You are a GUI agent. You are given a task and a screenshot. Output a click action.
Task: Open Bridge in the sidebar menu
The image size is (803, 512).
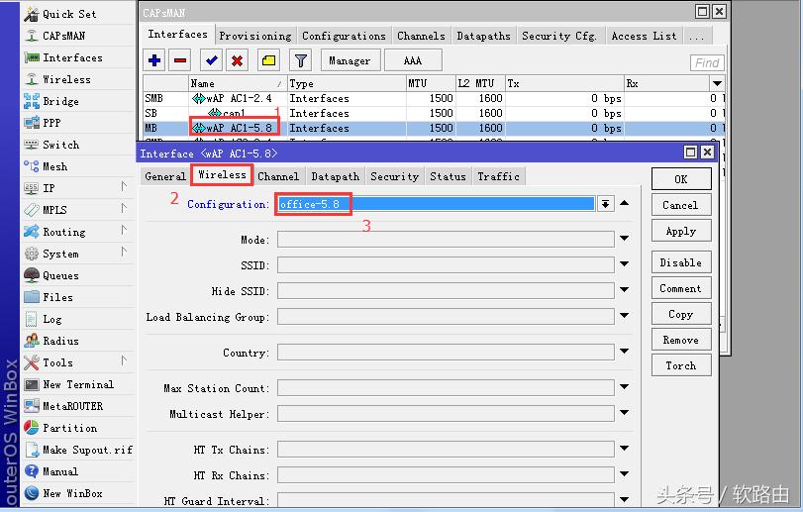(x=60, y=101)
